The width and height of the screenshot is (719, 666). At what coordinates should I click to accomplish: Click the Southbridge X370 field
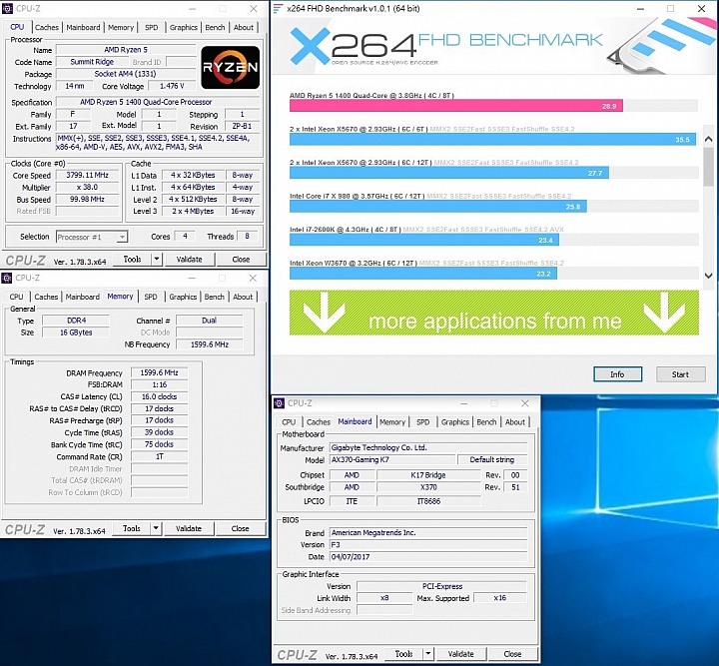pos(428,487)
